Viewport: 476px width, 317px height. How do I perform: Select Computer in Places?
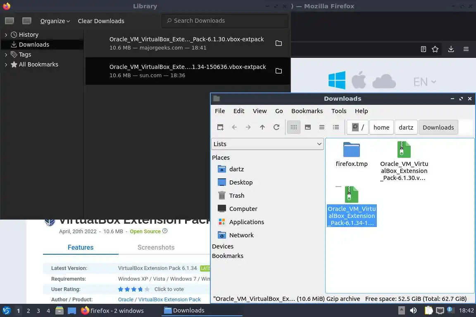(x=238, y=209)
